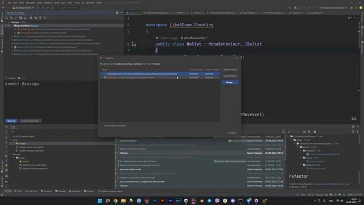Viewport: 364px width, 205px height.
Task: Open After Effects from the taskbar
Action: tap(170, 201)
